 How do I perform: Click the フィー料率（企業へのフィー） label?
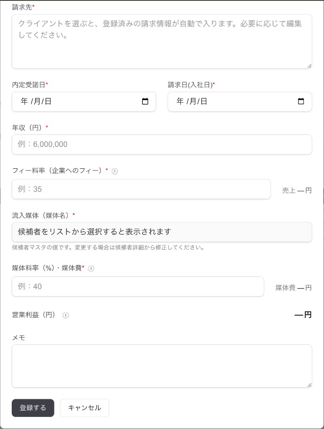pos(60,171)
